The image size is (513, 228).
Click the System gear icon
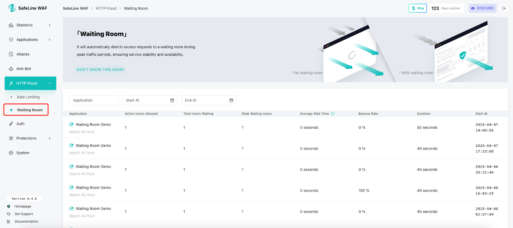click(11, 153)
